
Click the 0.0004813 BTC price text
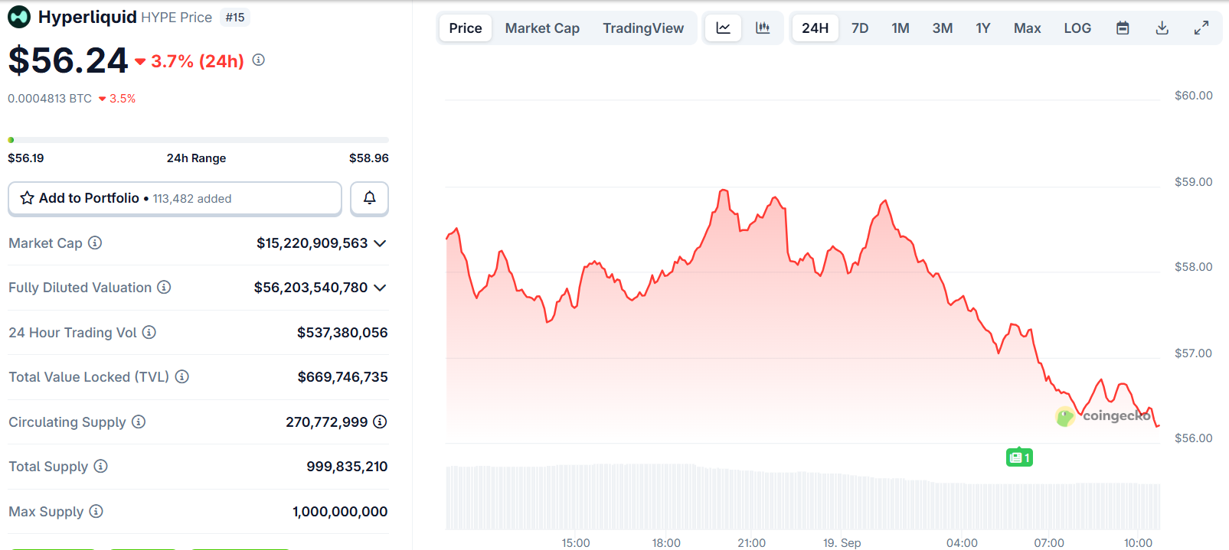pos(50,99)
